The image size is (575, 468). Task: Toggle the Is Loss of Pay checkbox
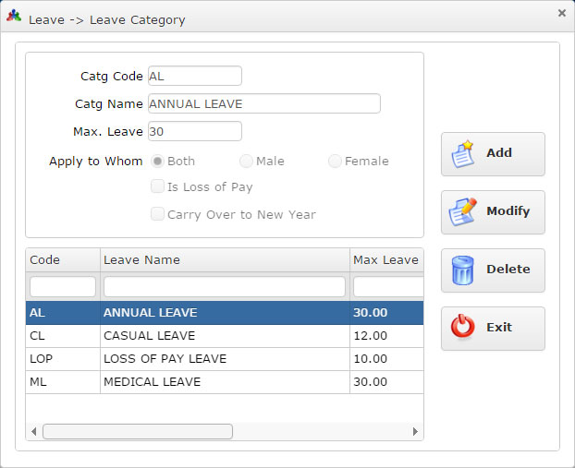pos(158,187)
